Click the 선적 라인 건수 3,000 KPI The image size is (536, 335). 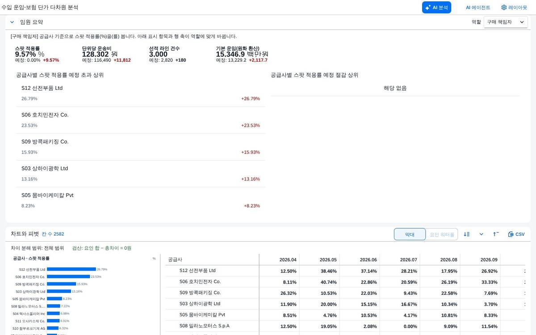(x=167, y=54)
